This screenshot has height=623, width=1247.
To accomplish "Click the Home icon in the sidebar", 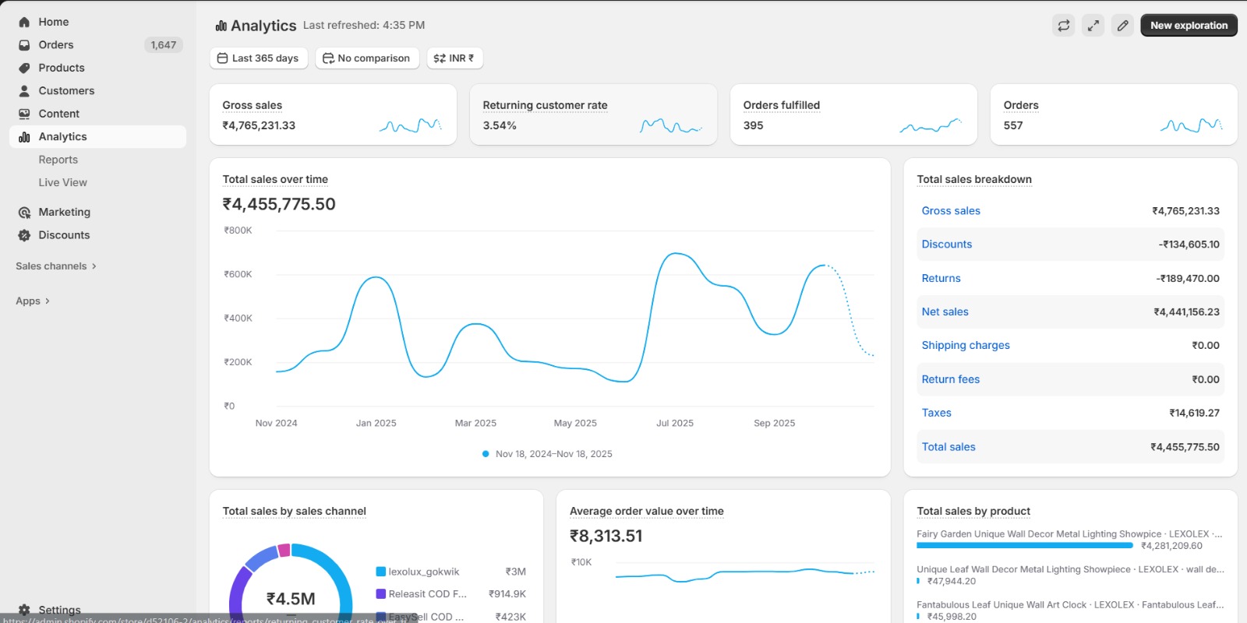I will (x=24, y=23).
